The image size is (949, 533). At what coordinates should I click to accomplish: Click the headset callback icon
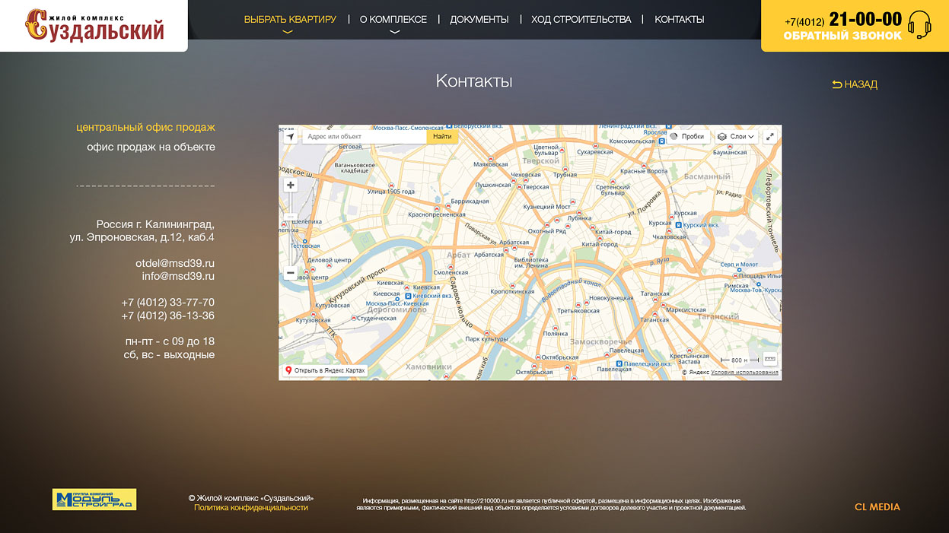[x=919, y=25]
